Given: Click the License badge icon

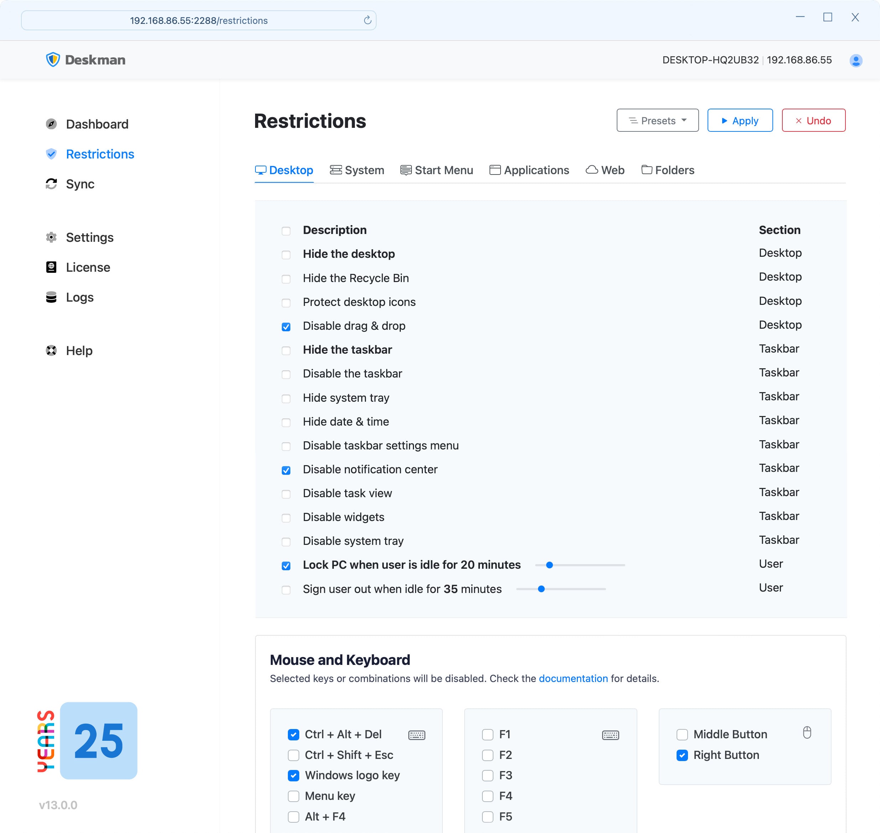Looking at the screenshot, I should pyautogui.click(x=52, y=267).
